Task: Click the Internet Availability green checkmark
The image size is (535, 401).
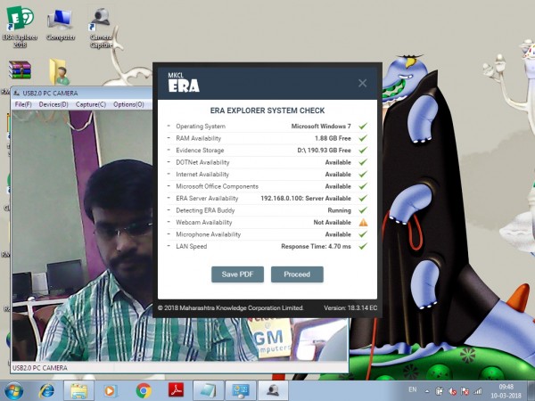Action: point(363,175)
